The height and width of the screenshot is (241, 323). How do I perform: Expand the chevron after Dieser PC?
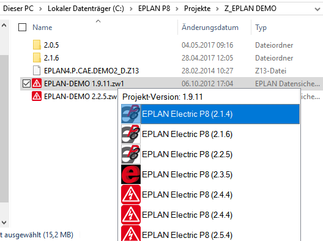click(x=40, y=9)
